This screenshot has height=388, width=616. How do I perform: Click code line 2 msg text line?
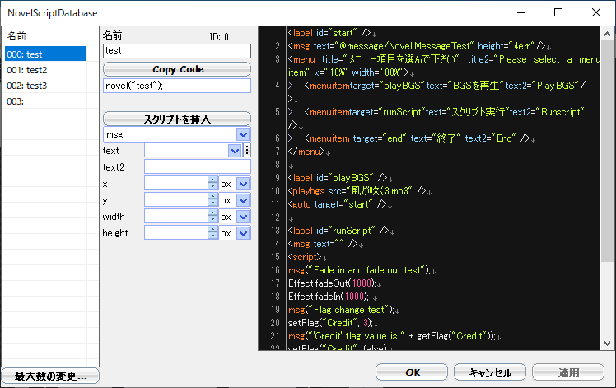pos(419,46)
